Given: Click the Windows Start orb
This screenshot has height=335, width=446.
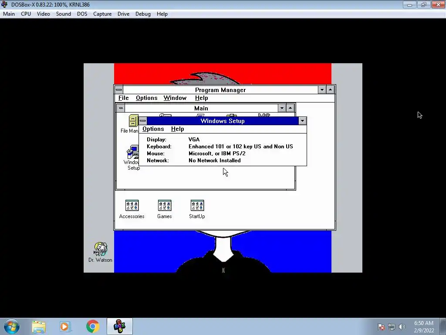Looking at the screenshot, I should (12, 326).
